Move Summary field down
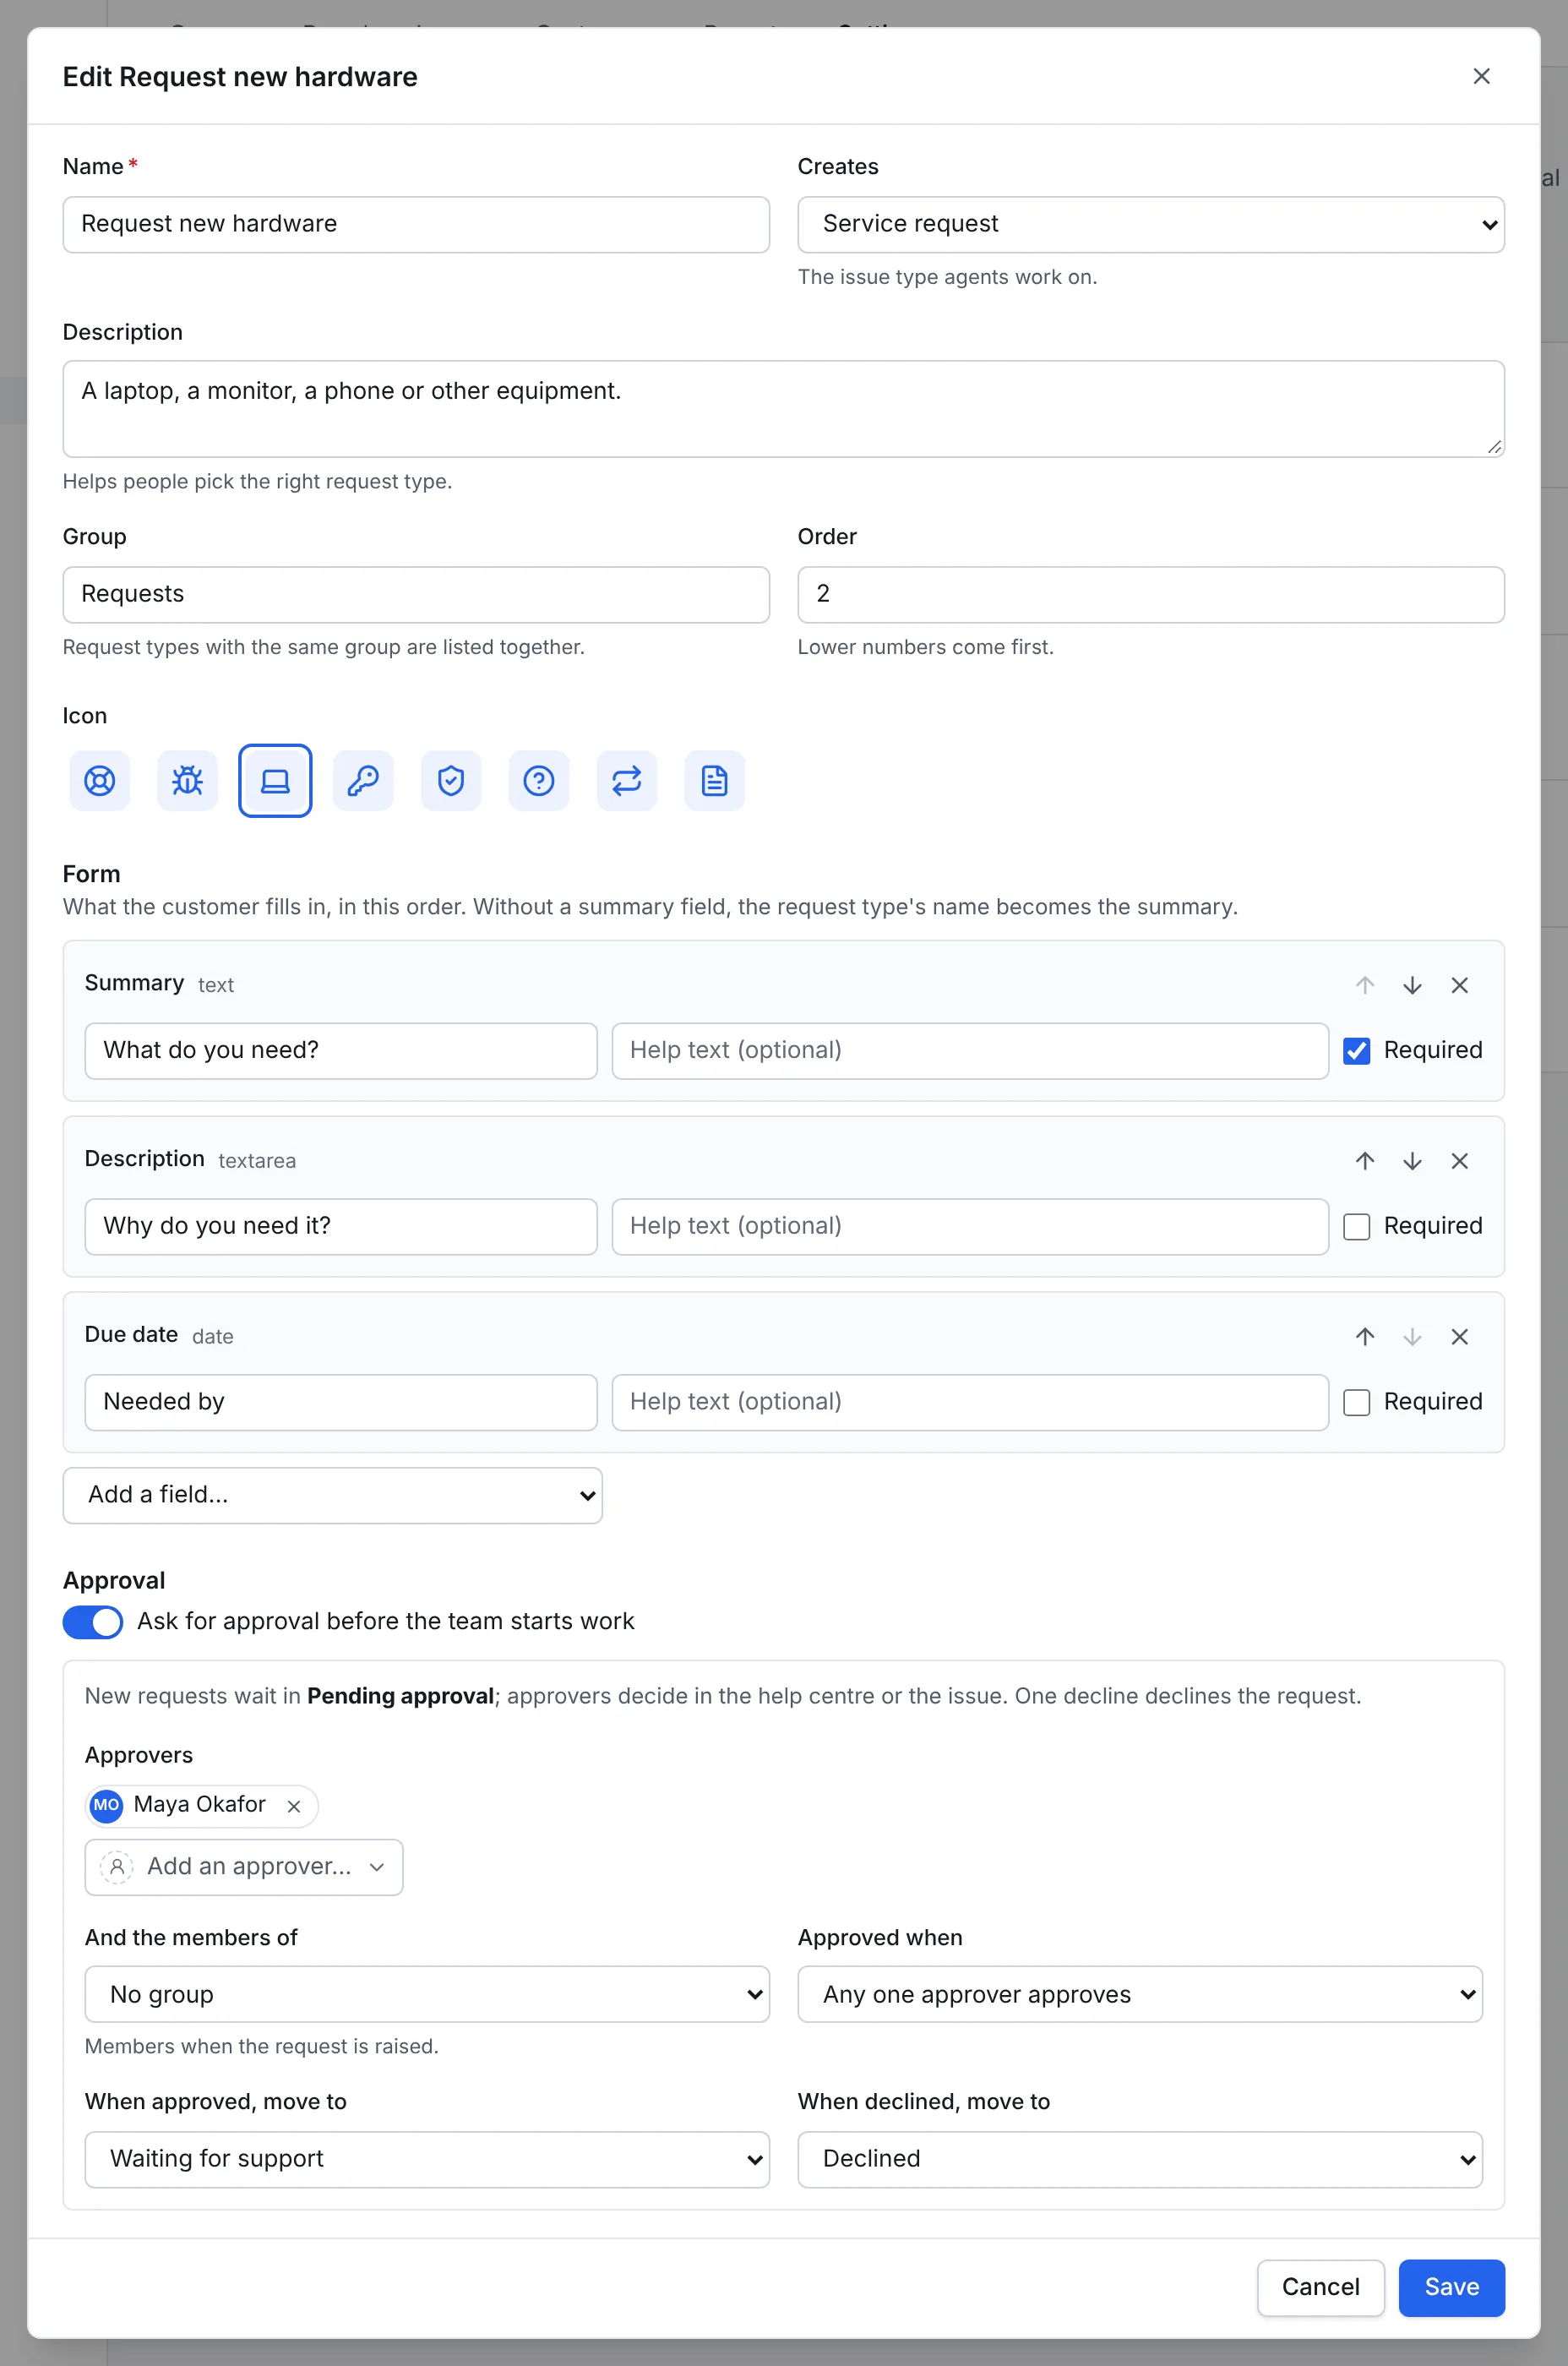1568x2366 pixels. (x=1412, y=986)
